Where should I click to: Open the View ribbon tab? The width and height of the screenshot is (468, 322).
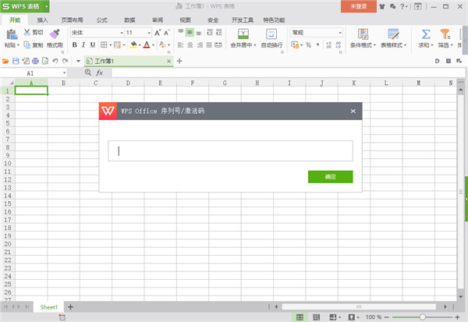tap(185, 20)
